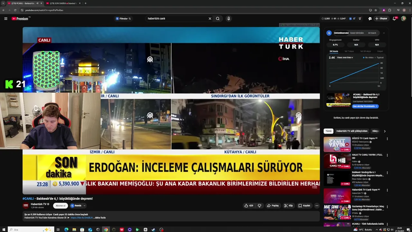Open more actions ellipsis under video
This screenshot has height=232, width=412.
pos(317,206)
